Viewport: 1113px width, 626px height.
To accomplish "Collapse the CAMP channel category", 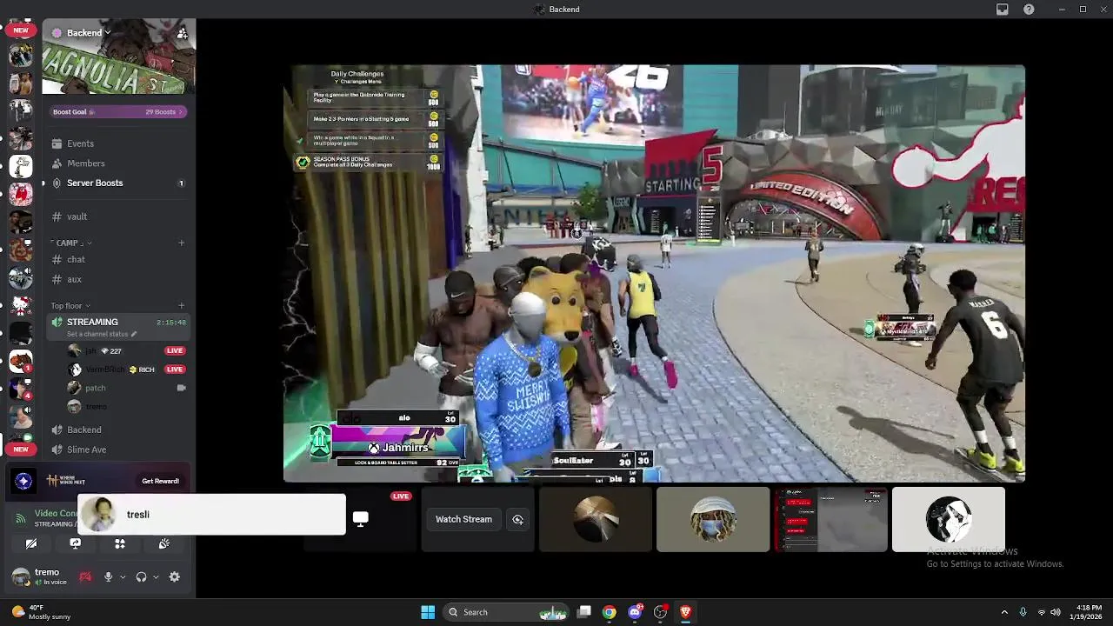I will click(71, 243).
